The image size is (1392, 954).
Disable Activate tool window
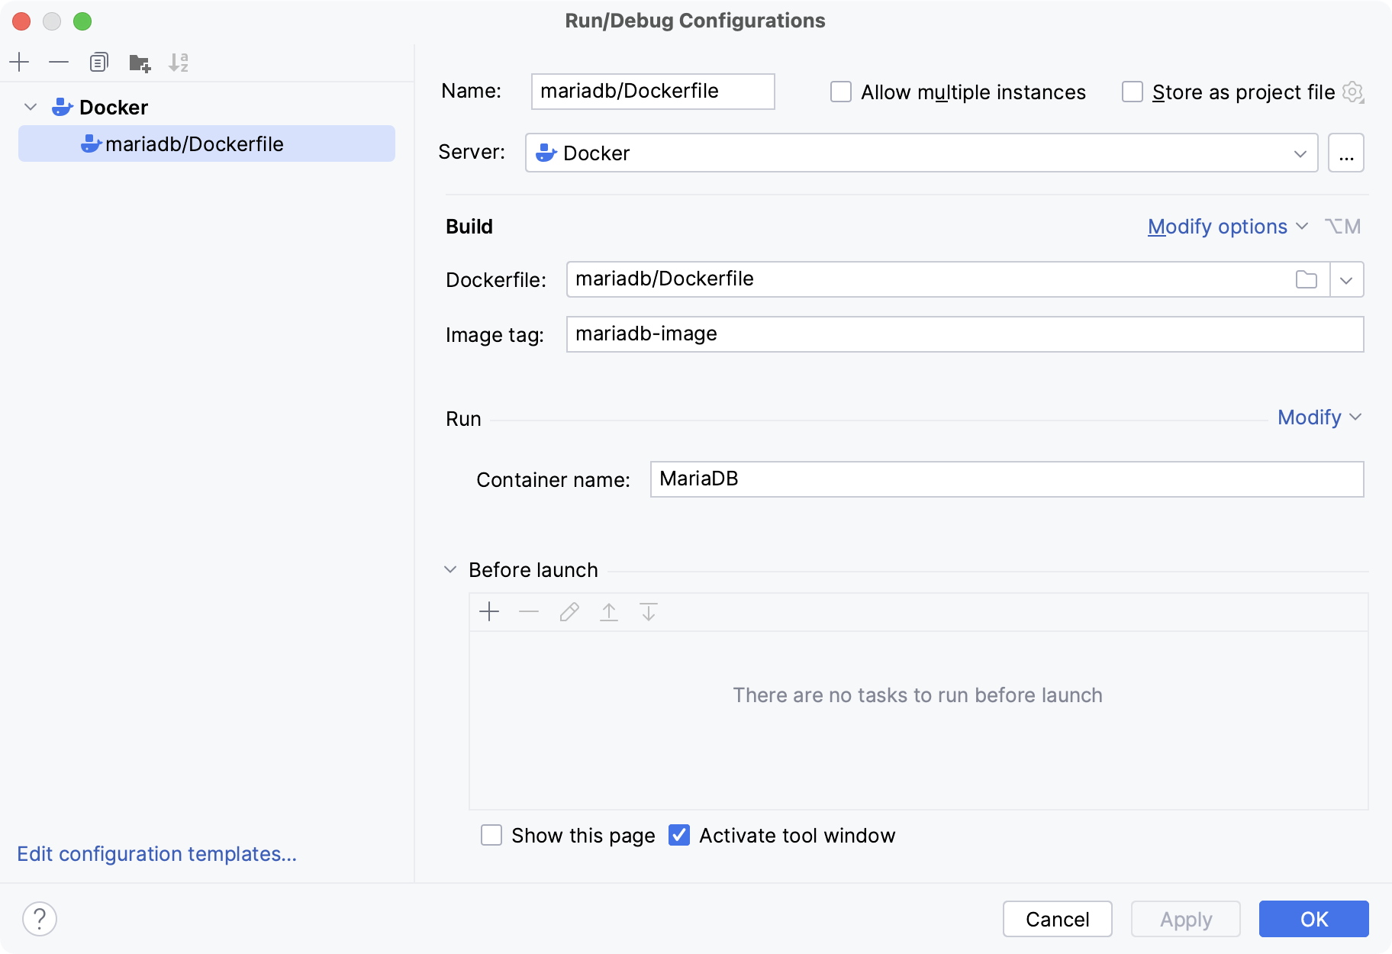pos(678,836)
